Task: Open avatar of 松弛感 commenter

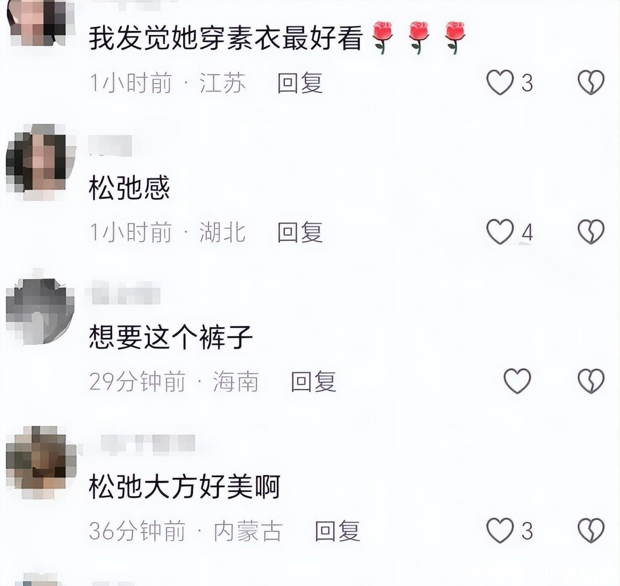Action: pos(41,162)
